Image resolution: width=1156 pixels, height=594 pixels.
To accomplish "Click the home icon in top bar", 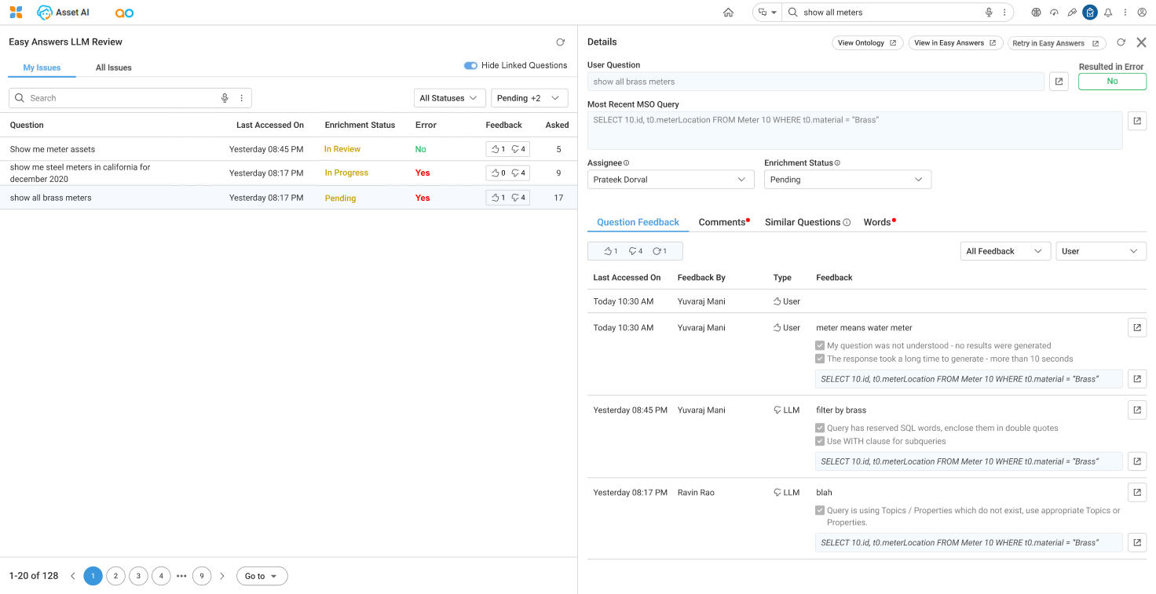I will click(728, 13).
